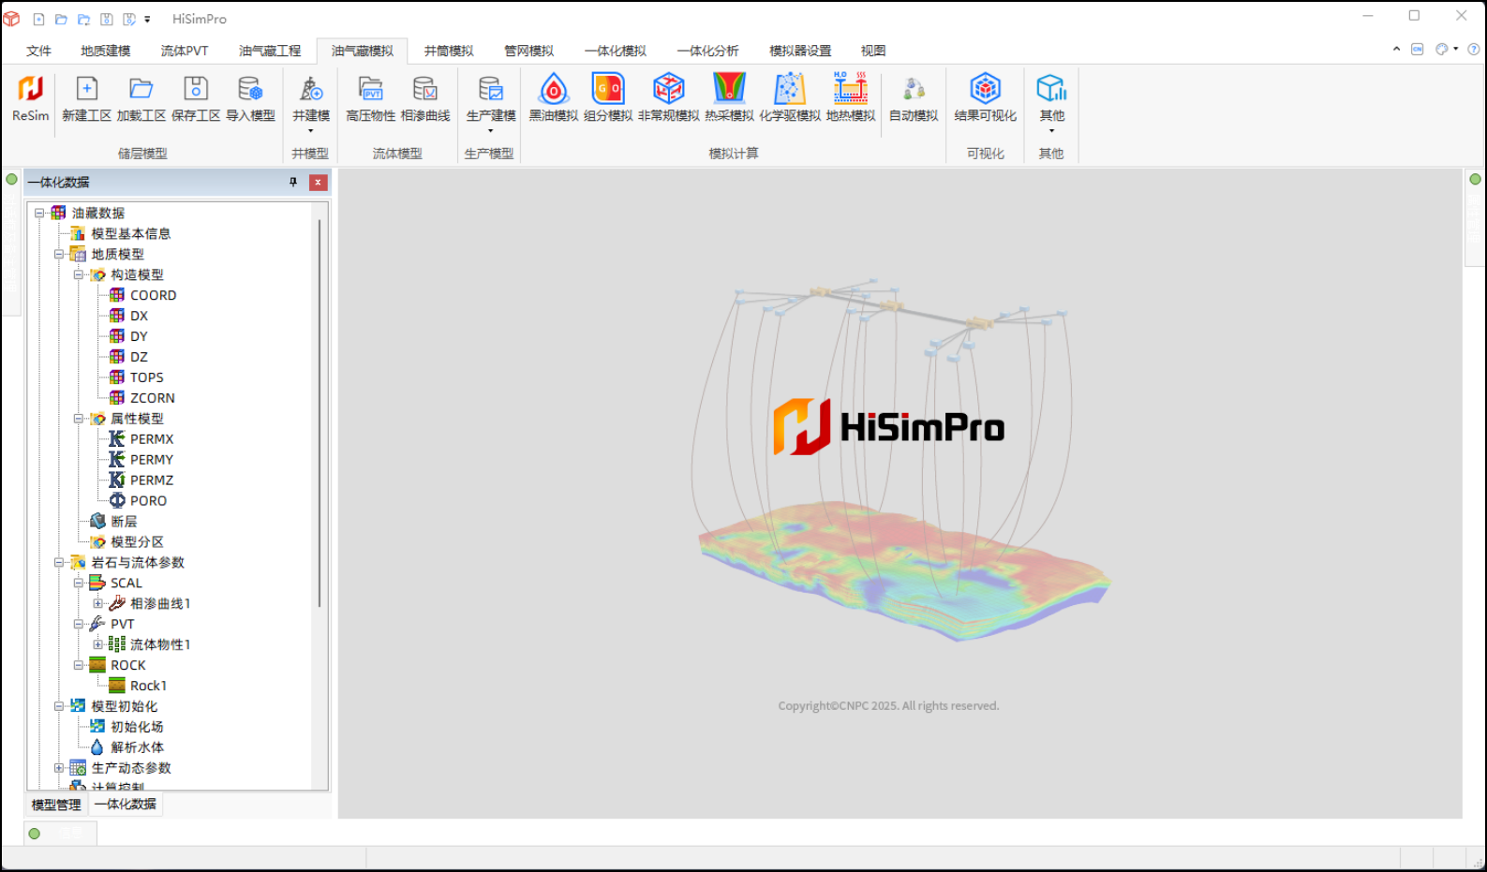Open the 文件 menu

click(38, 51)
